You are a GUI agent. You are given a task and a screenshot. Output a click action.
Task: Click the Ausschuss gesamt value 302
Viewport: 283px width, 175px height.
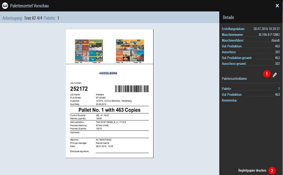(x=277, y=64)
